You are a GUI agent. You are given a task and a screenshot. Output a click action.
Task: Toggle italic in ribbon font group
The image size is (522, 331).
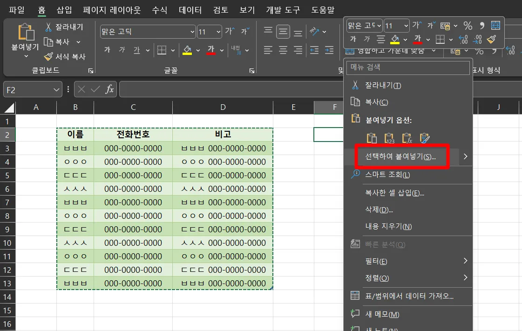[x=122, y=50]
